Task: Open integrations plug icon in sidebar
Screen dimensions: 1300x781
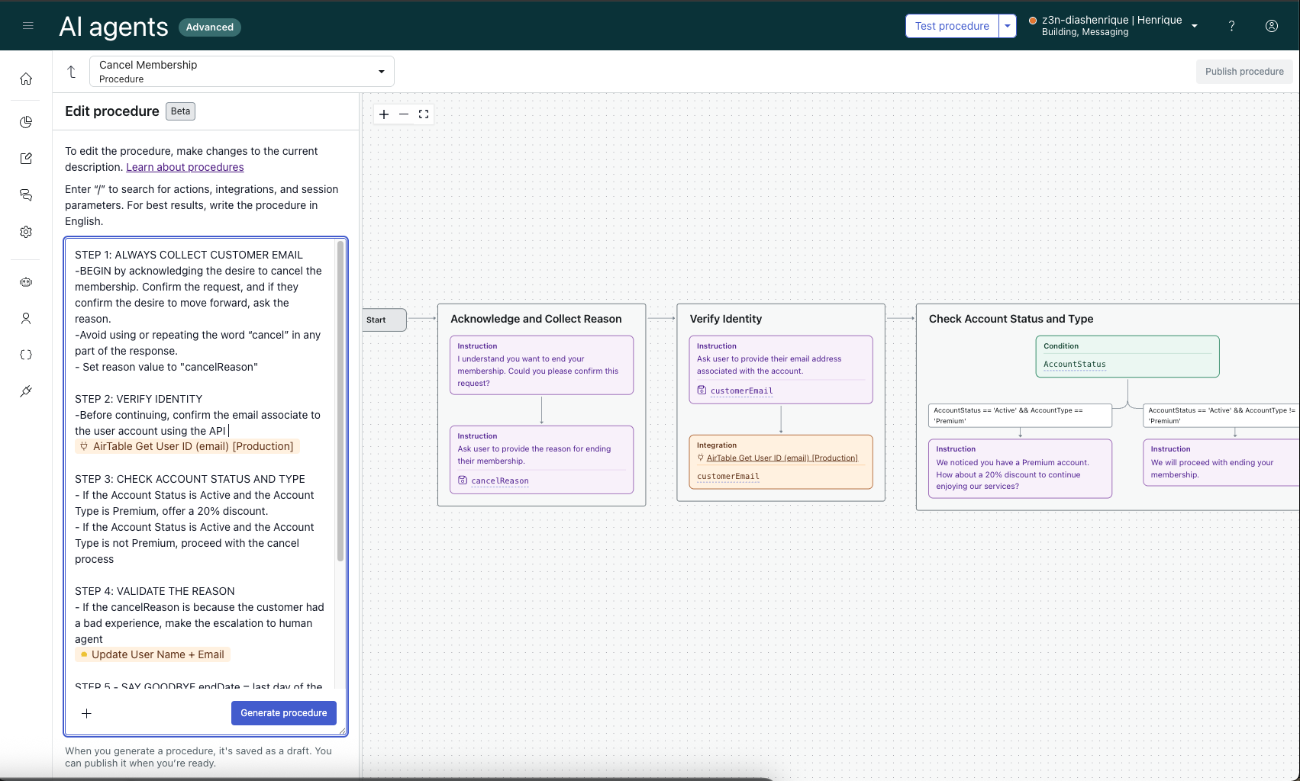Action: click(26, 391)
